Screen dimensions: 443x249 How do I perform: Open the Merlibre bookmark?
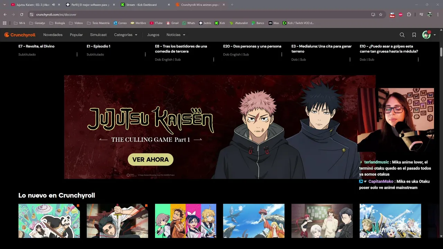pyautogui.click(x=138, y=23)
